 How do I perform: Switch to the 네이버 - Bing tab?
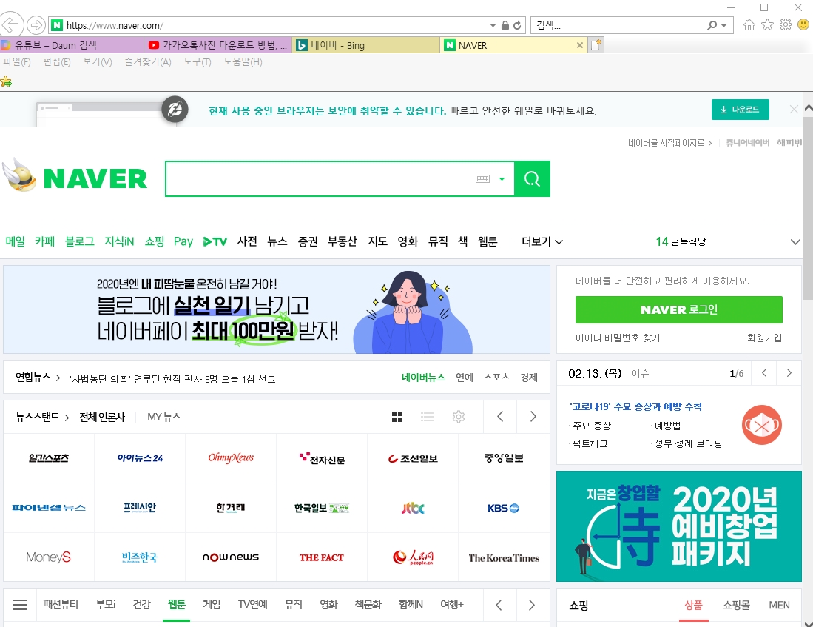(366, 45)
